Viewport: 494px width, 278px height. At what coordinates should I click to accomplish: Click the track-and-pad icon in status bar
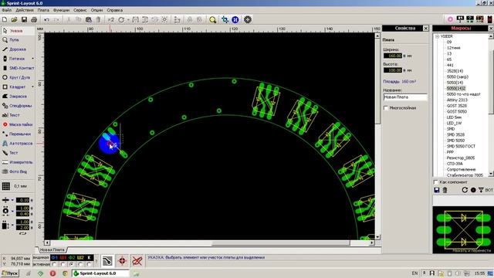(107, 261)
